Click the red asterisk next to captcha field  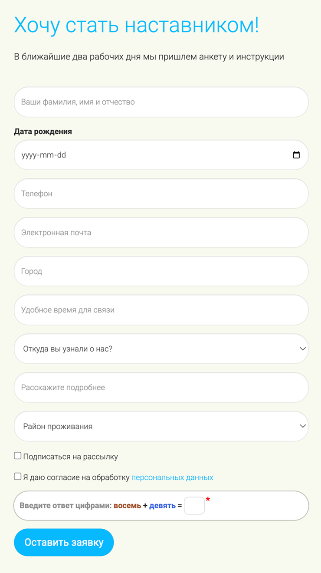click(x=208, y=500)
